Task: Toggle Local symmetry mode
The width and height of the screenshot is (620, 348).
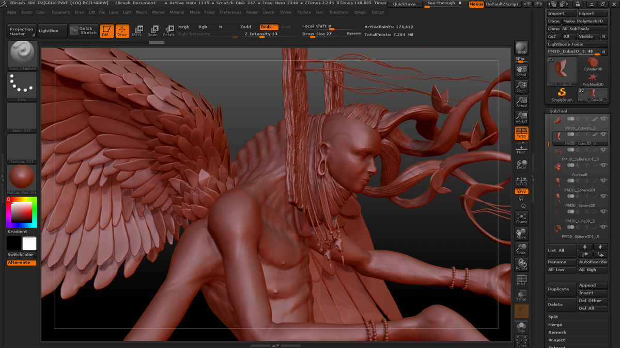Action: pyautogui.click(x=521, y=164)
